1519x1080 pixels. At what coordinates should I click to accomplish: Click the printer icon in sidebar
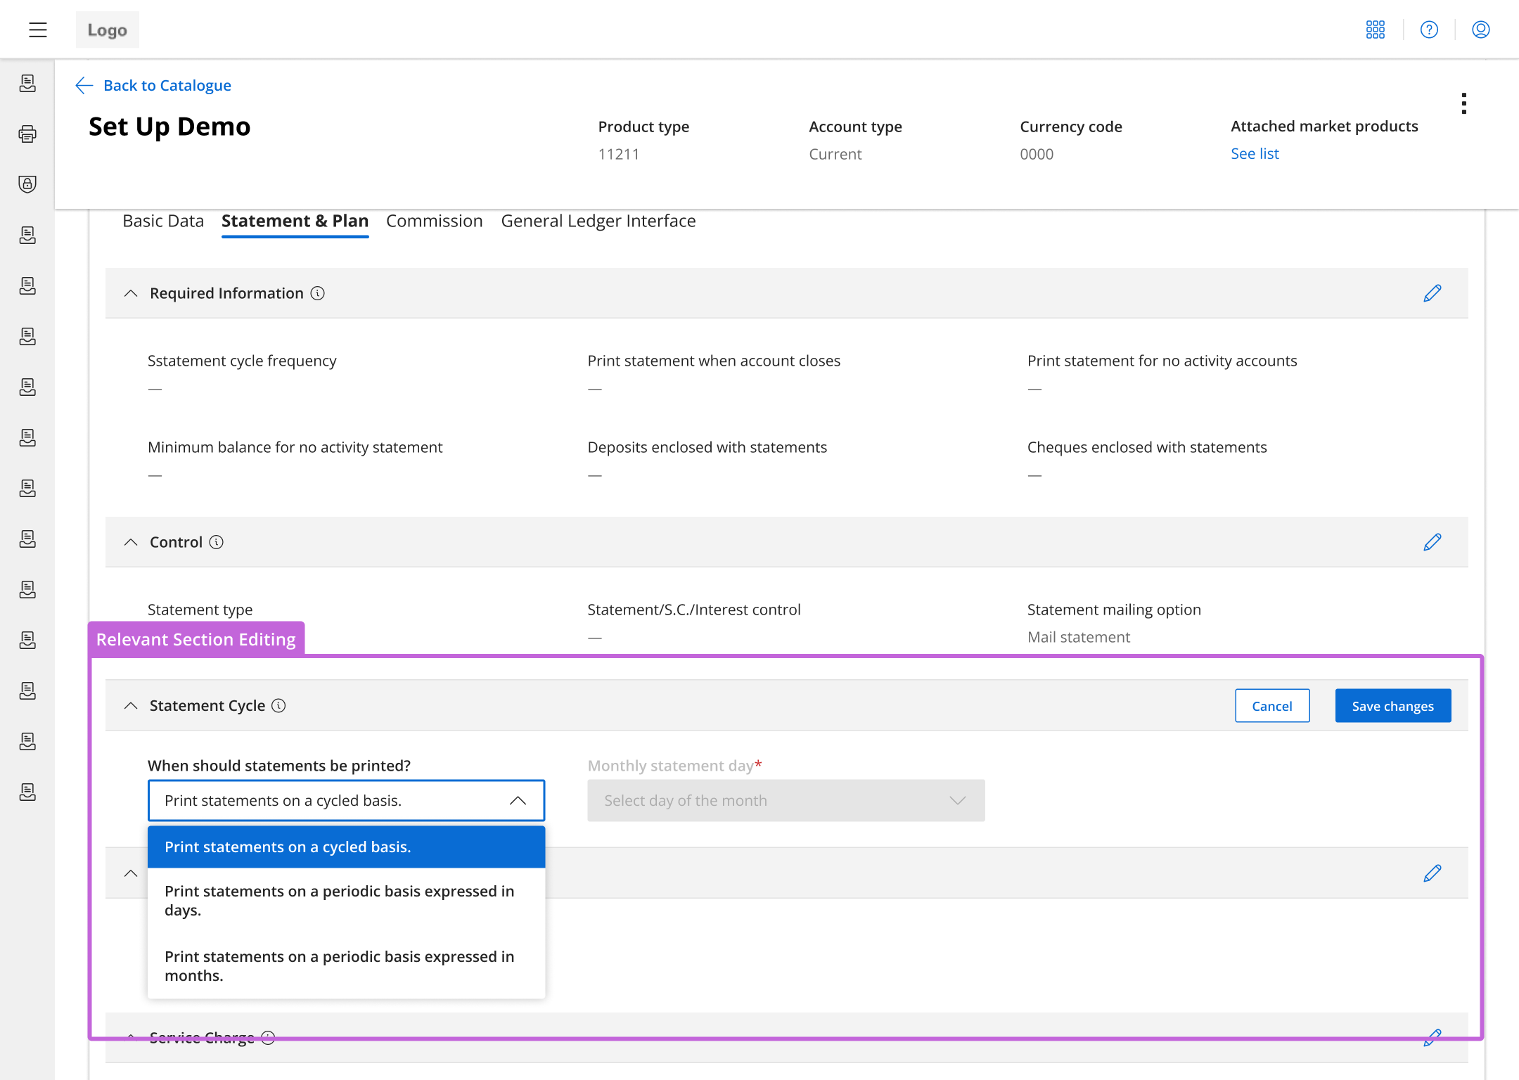[x=27, y=134]
